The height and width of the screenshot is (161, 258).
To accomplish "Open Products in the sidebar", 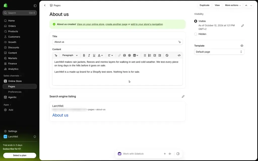I will coord(20,31).
